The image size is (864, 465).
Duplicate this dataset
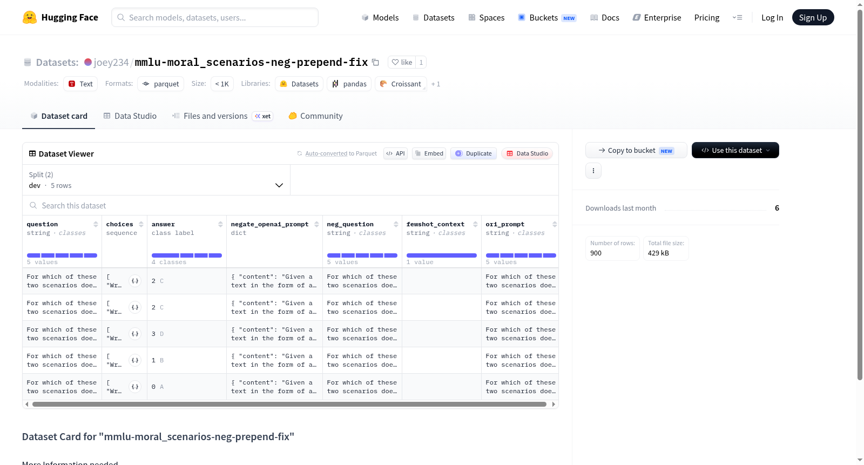[474, 153]
